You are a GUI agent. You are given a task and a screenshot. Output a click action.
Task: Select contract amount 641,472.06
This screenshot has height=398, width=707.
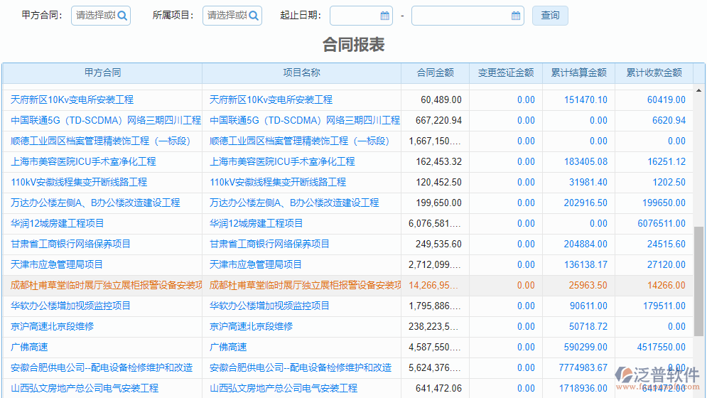[x=438, y=389]
